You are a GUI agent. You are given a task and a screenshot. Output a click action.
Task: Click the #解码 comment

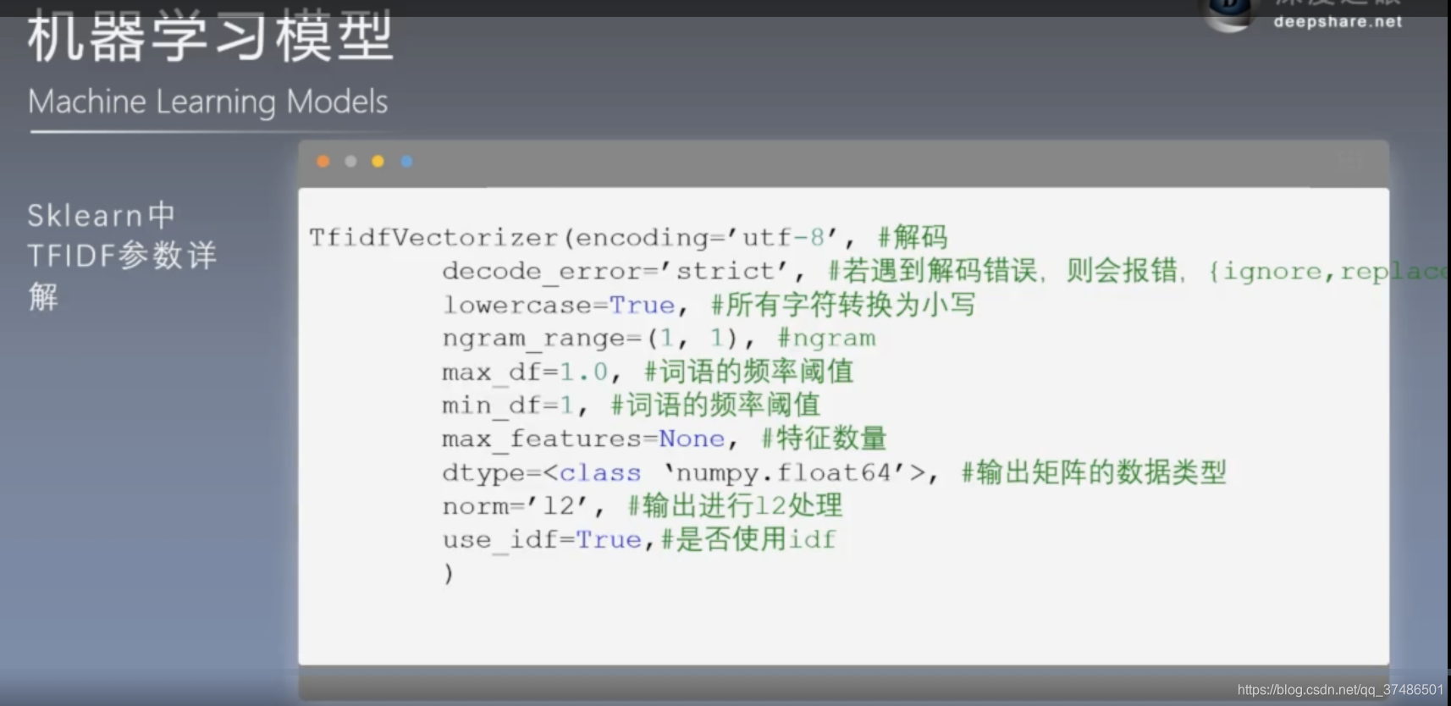click(913, 237)
